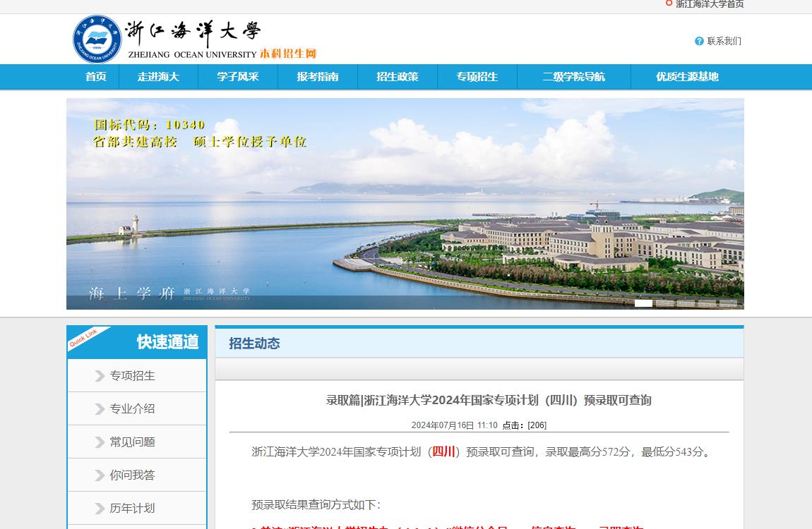Image resolution: width=812 pixels, height=529 pixels.
Task: Open the 报考指南 dropdown menu
Action: [318, 77]
